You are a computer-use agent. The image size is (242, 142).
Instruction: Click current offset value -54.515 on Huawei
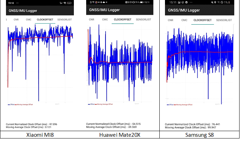136,124
